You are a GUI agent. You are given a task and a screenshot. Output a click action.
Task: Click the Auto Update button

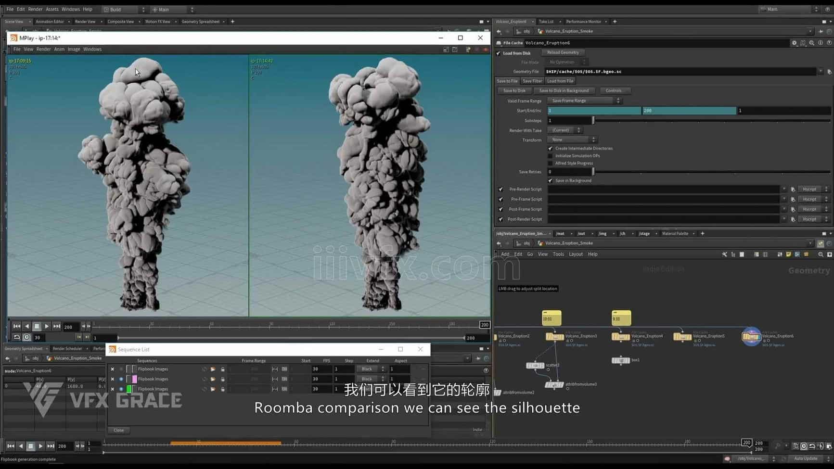pos(805,458)
